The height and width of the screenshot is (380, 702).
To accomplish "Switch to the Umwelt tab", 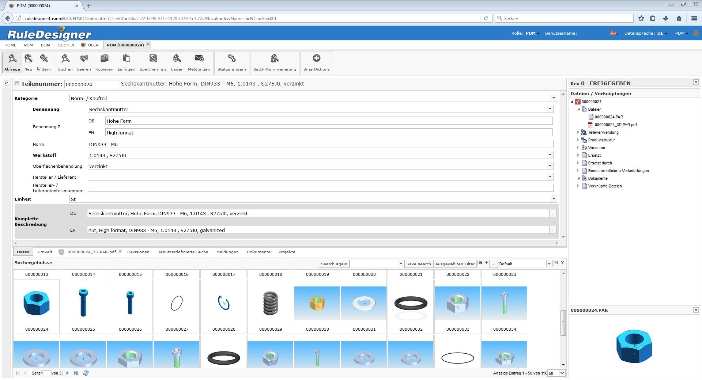I will [x=45, y=252].
